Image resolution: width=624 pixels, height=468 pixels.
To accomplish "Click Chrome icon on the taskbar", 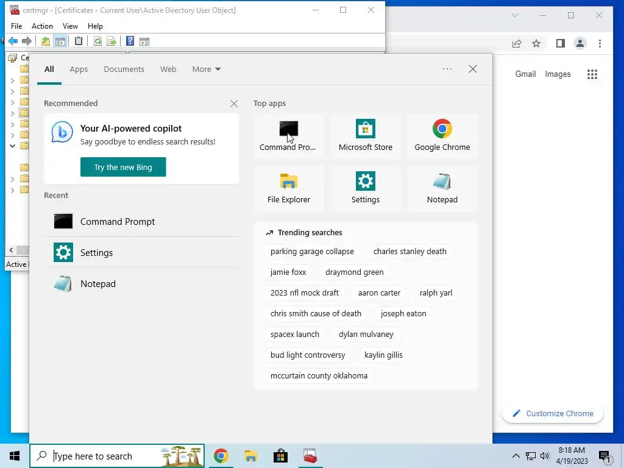I will [221, 456].
